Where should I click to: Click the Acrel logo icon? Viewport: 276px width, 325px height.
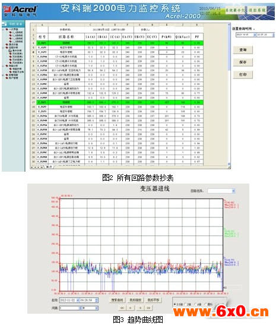tap(7, 9)
